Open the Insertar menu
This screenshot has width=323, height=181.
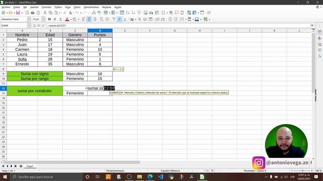pyautogui.click(x=34, y=7)
